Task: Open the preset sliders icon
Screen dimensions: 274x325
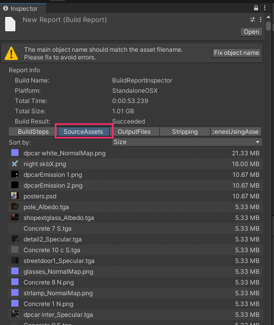Action: click(252, 19)
